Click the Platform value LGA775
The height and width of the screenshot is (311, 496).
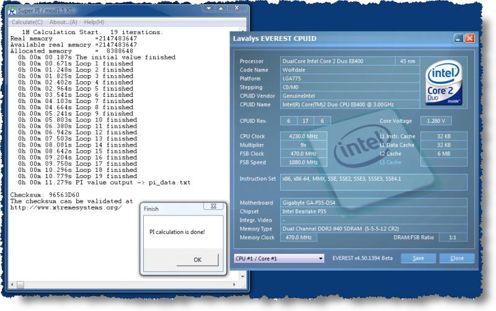350,79
